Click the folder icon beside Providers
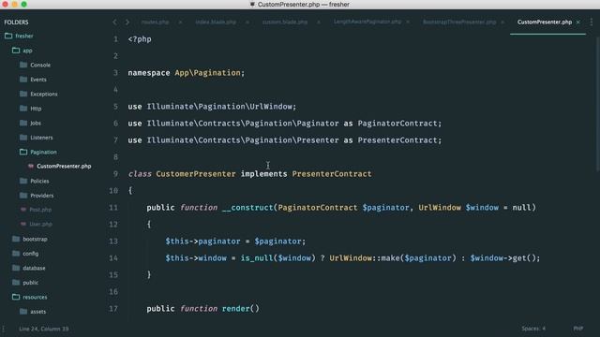Screen dimensions: 600x337 coord(23,196)
